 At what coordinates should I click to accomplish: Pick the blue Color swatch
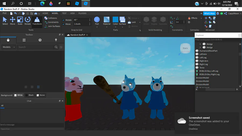(x=115, y=20)
